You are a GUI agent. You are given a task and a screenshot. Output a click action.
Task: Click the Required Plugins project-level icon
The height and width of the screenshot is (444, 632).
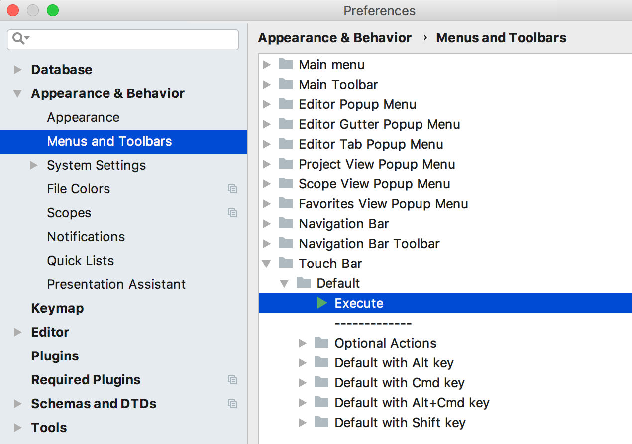point(232,380)
